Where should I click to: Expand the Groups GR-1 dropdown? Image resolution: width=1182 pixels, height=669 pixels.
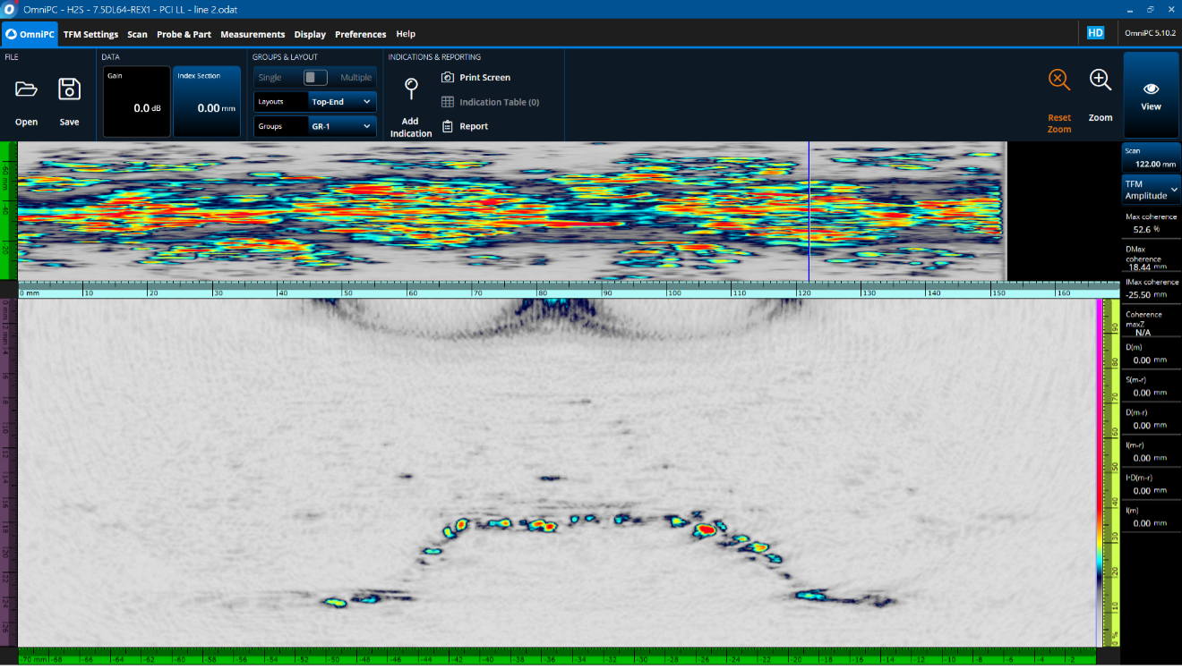point(341,126)
